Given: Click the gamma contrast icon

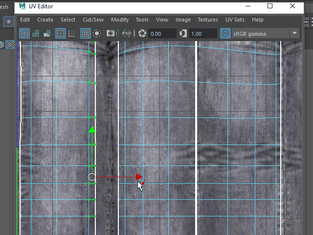Looking at the screenshot, I should pos(183,33).
